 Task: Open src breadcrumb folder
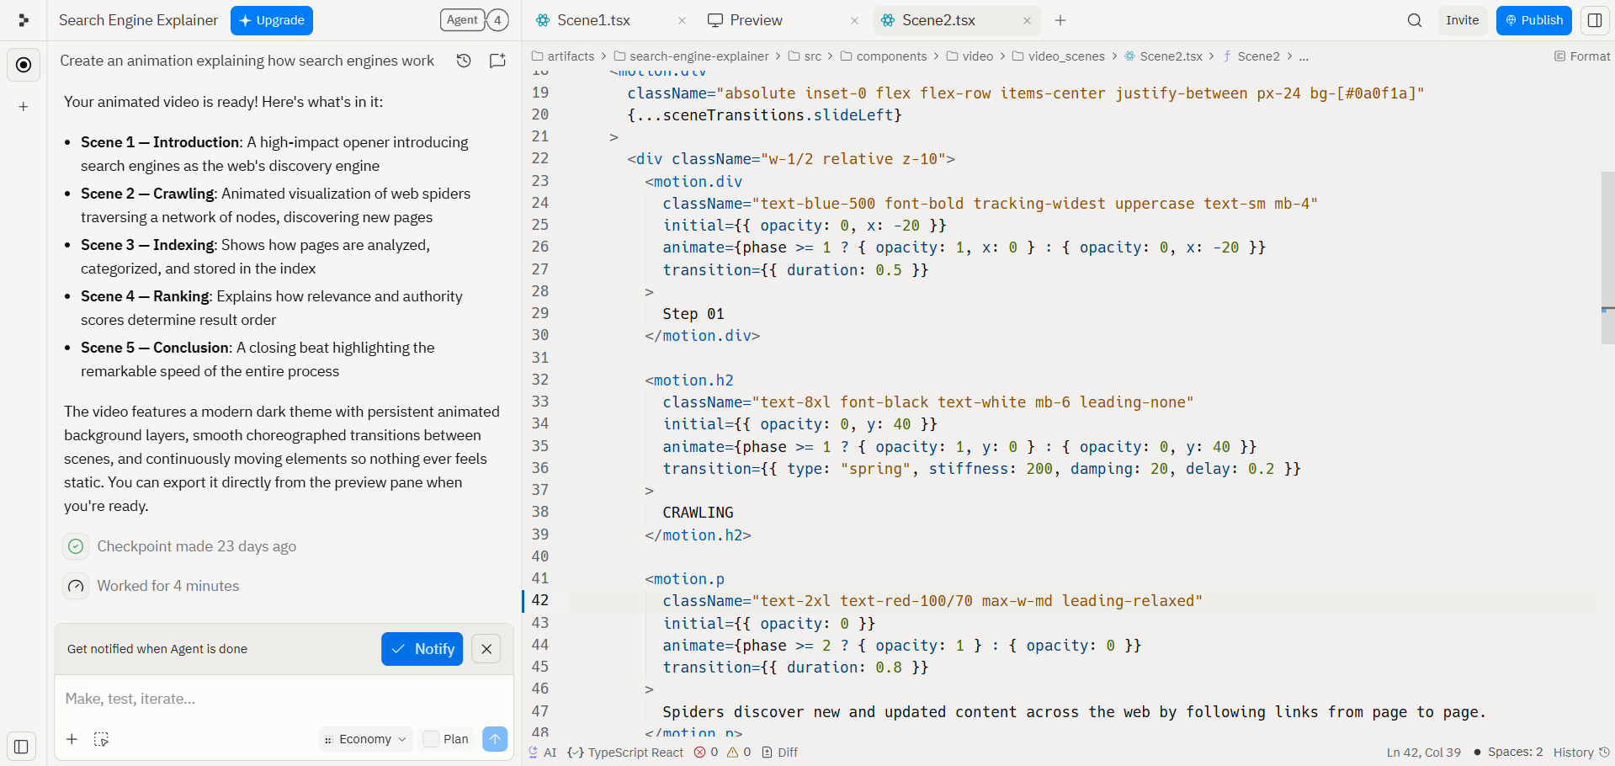pyautogui.click(x=805, y=56)
